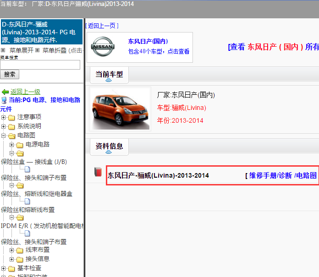Open the 资料信息 tab
This screenshot has height=277, width=319.
[x=109, y=147]
